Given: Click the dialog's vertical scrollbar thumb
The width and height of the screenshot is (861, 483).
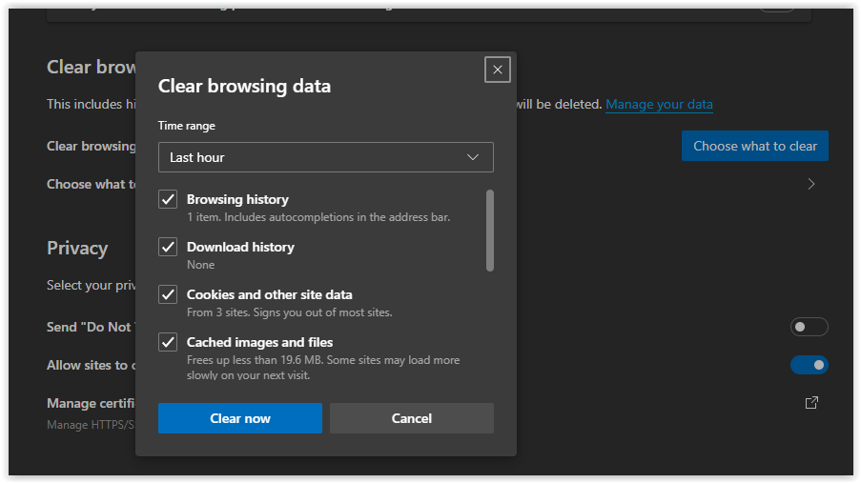Looking at the screenshot, I should point(490,231).
